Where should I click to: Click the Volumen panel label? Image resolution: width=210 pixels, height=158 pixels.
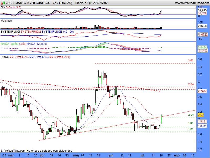[6, 21]
